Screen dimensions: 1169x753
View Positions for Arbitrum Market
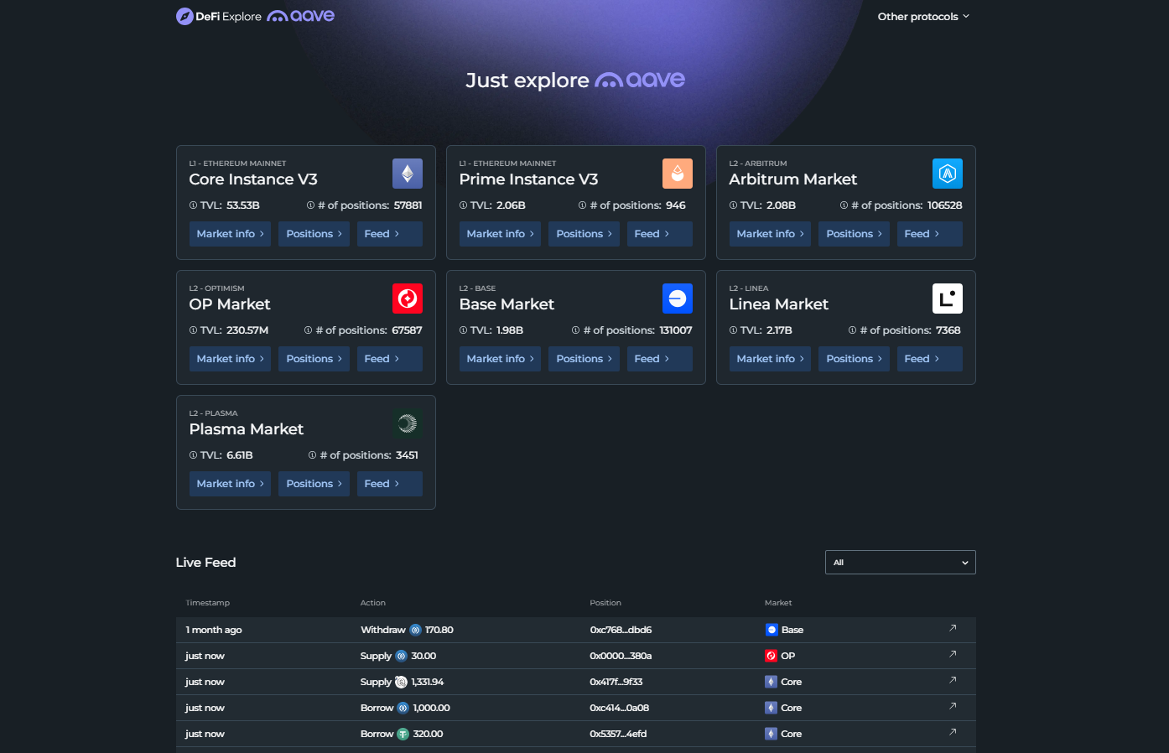pos(853,234)
